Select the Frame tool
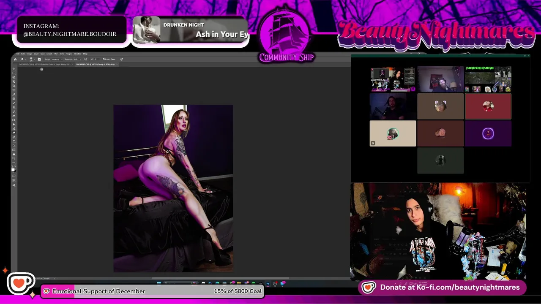The width and height of the screenshot is (541, 304). pos(14,90)
